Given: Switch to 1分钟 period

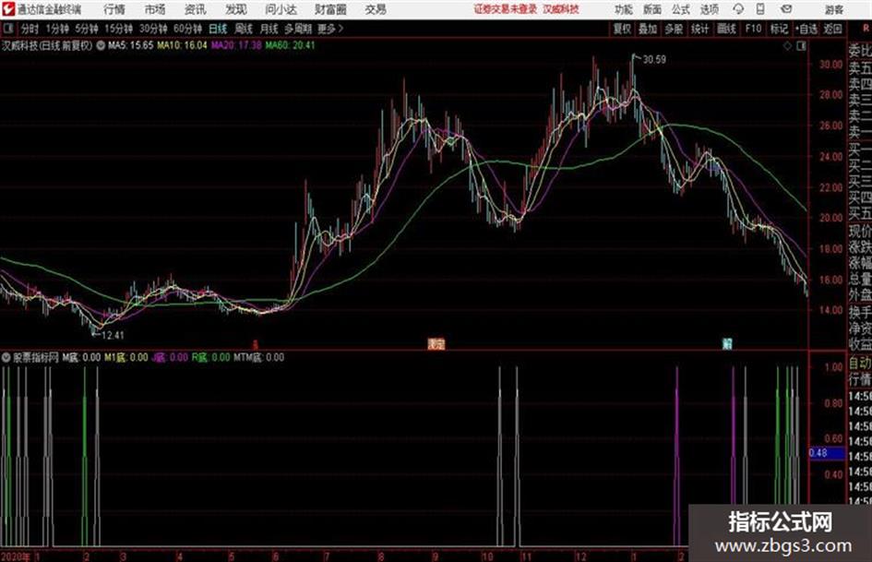Looking at the screenshot, I should point(57,29).
